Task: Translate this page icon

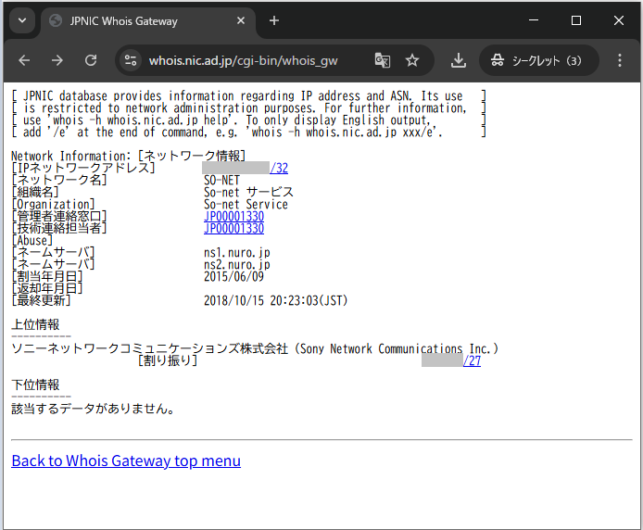Action: (x=383, y=60)
